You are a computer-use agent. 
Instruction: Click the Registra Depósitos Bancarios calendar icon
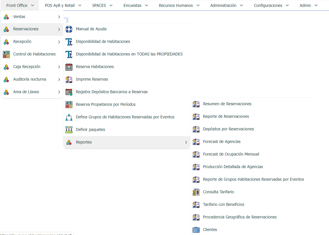69,92
